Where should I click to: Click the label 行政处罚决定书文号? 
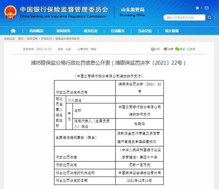(x=72, y=93)
